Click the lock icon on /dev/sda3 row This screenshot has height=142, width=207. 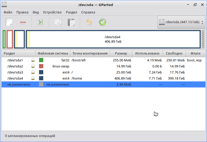pyautogui.click(x=33, y=72)
